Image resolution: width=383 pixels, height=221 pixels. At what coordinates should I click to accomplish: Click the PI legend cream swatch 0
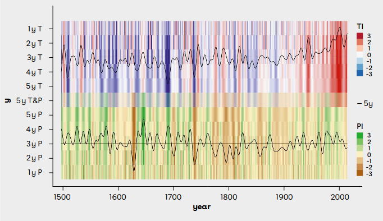360,154
